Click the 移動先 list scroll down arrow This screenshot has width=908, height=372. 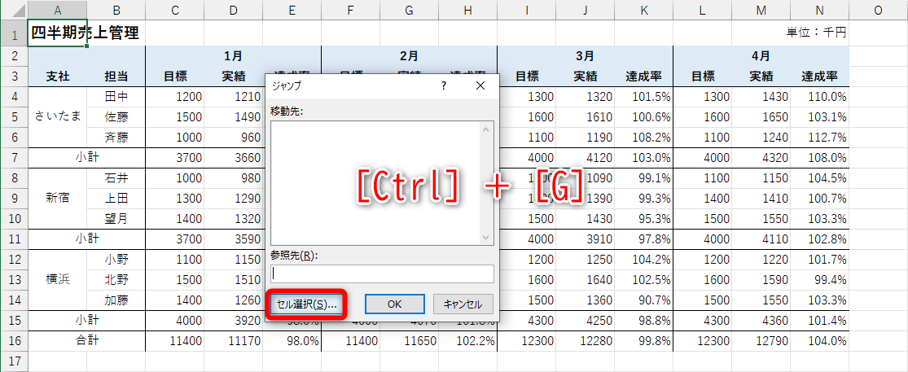[x=488, y=237]
